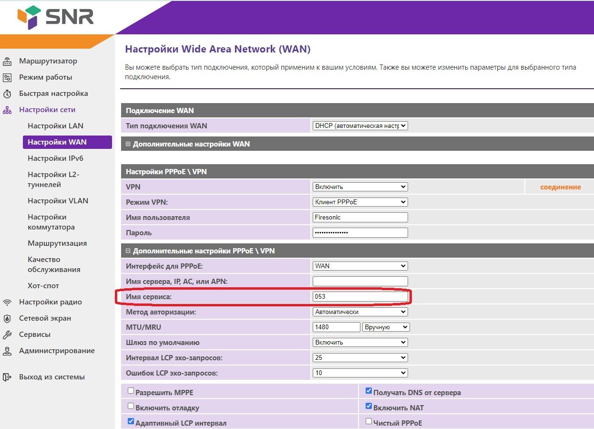
Task: Expand Дополнительные настройки WAN section
Action: [128, 144]
